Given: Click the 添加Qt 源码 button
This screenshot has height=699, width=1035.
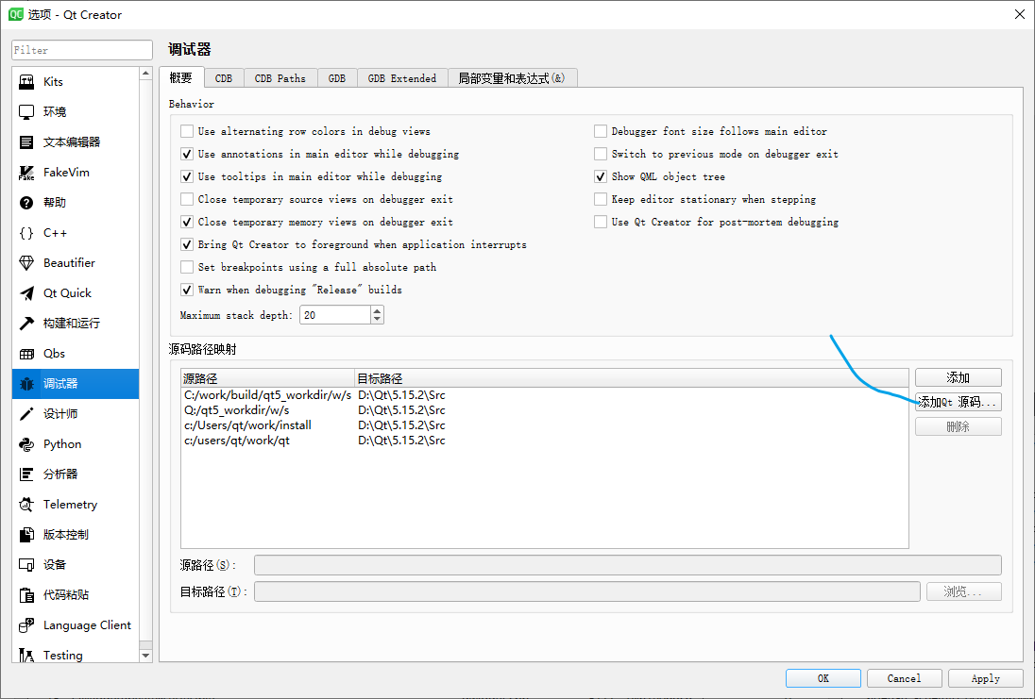Looking at the screenshot, I should click(959, 402).
